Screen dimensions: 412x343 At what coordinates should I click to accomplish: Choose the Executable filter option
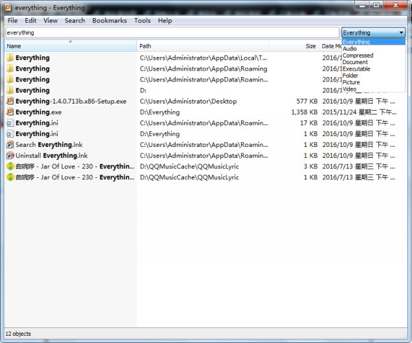point(373,69)
